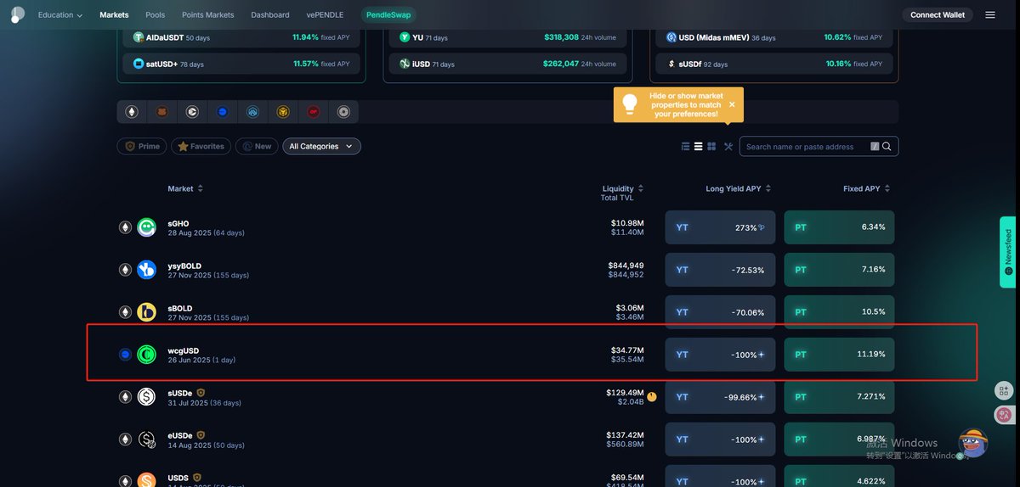Filter by the light-blue Arbitrum chain icon

pyautogui.click(x=252, y=112)
